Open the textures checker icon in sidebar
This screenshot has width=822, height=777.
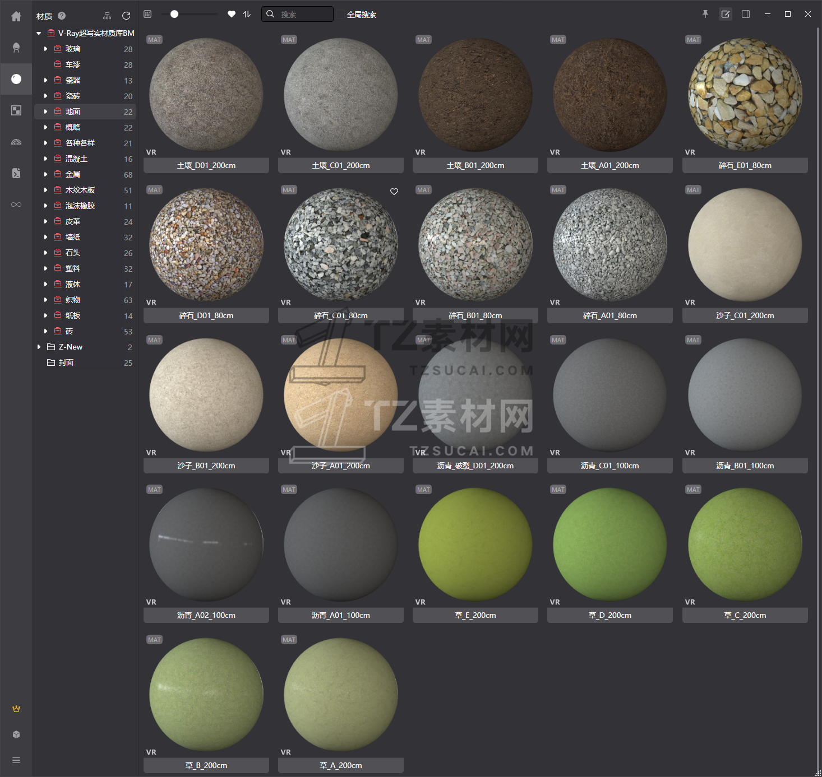pos(16,110)
